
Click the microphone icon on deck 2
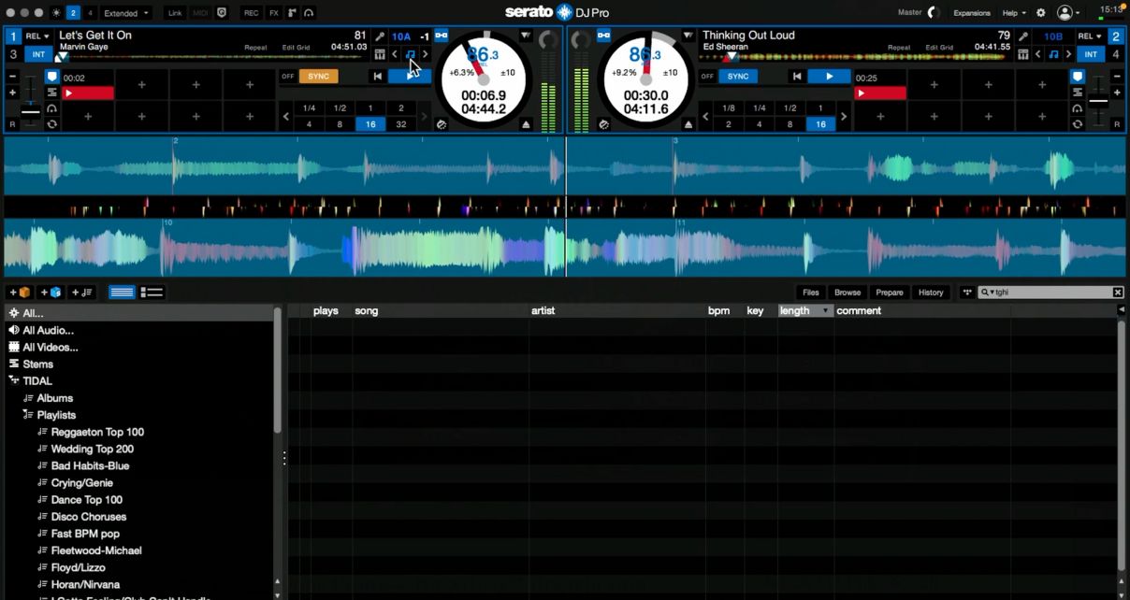[1022, 36]
